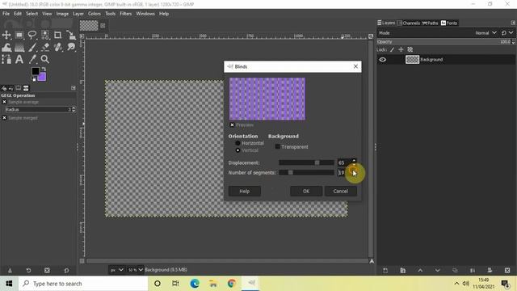Switch to the Channels tab
Viewport: 517px width, 291px height.
click(x=408, y=23)
